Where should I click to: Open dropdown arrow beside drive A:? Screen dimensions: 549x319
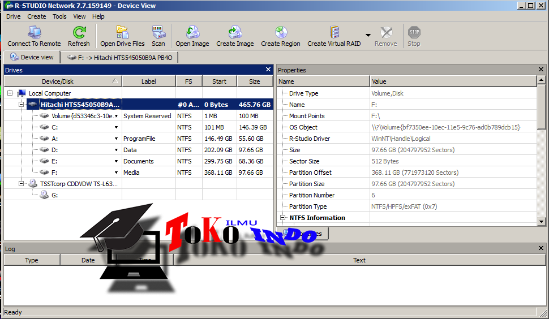(x=116, y=139)
